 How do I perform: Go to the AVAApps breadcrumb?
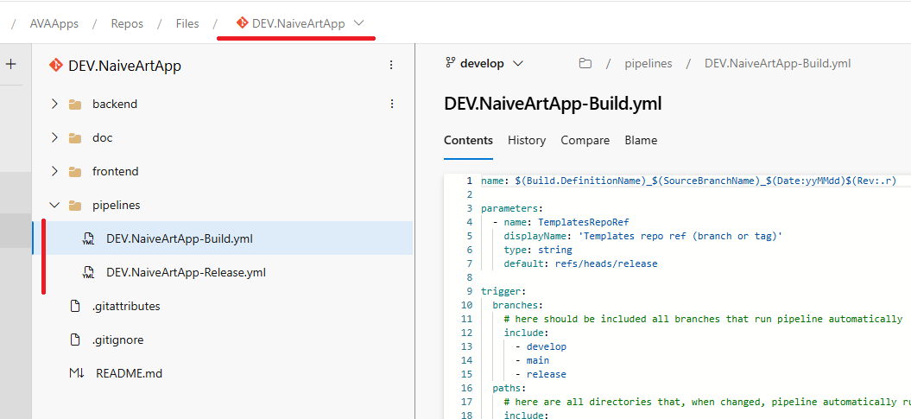[x=54, y=24]
